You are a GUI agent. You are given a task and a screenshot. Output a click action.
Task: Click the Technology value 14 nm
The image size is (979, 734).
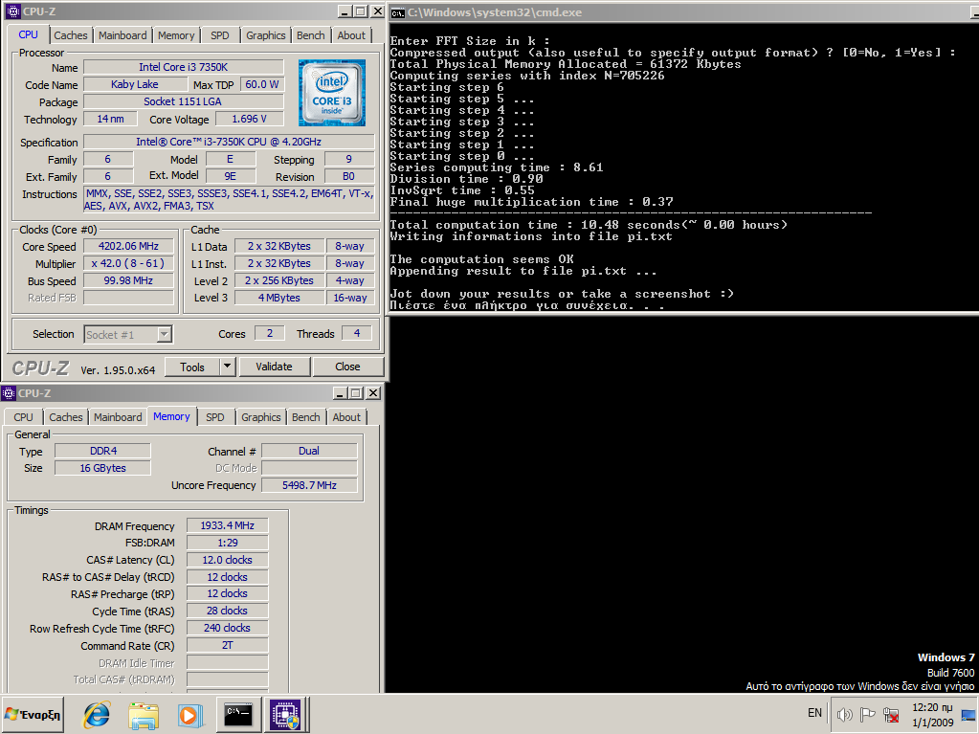click(110, 119)
